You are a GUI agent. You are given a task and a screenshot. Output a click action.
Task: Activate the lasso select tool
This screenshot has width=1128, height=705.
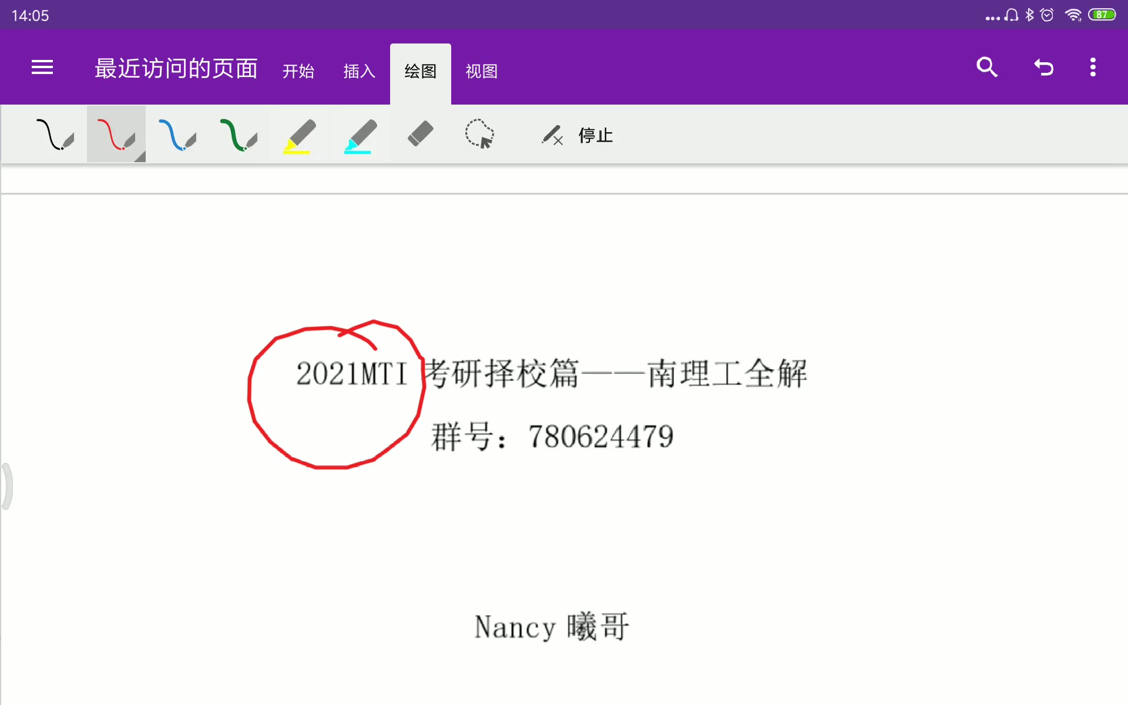(480, 134)
